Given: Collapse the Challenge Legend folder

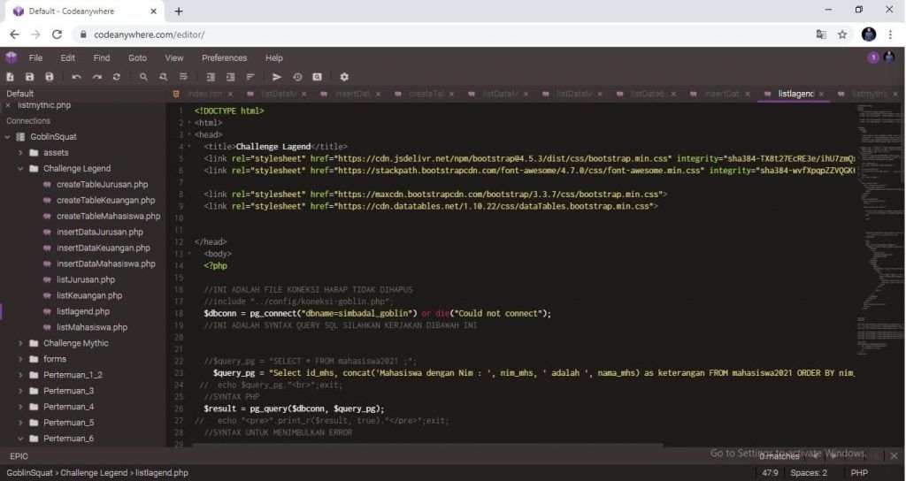Looking at the screenshot, I should [21, 168].
